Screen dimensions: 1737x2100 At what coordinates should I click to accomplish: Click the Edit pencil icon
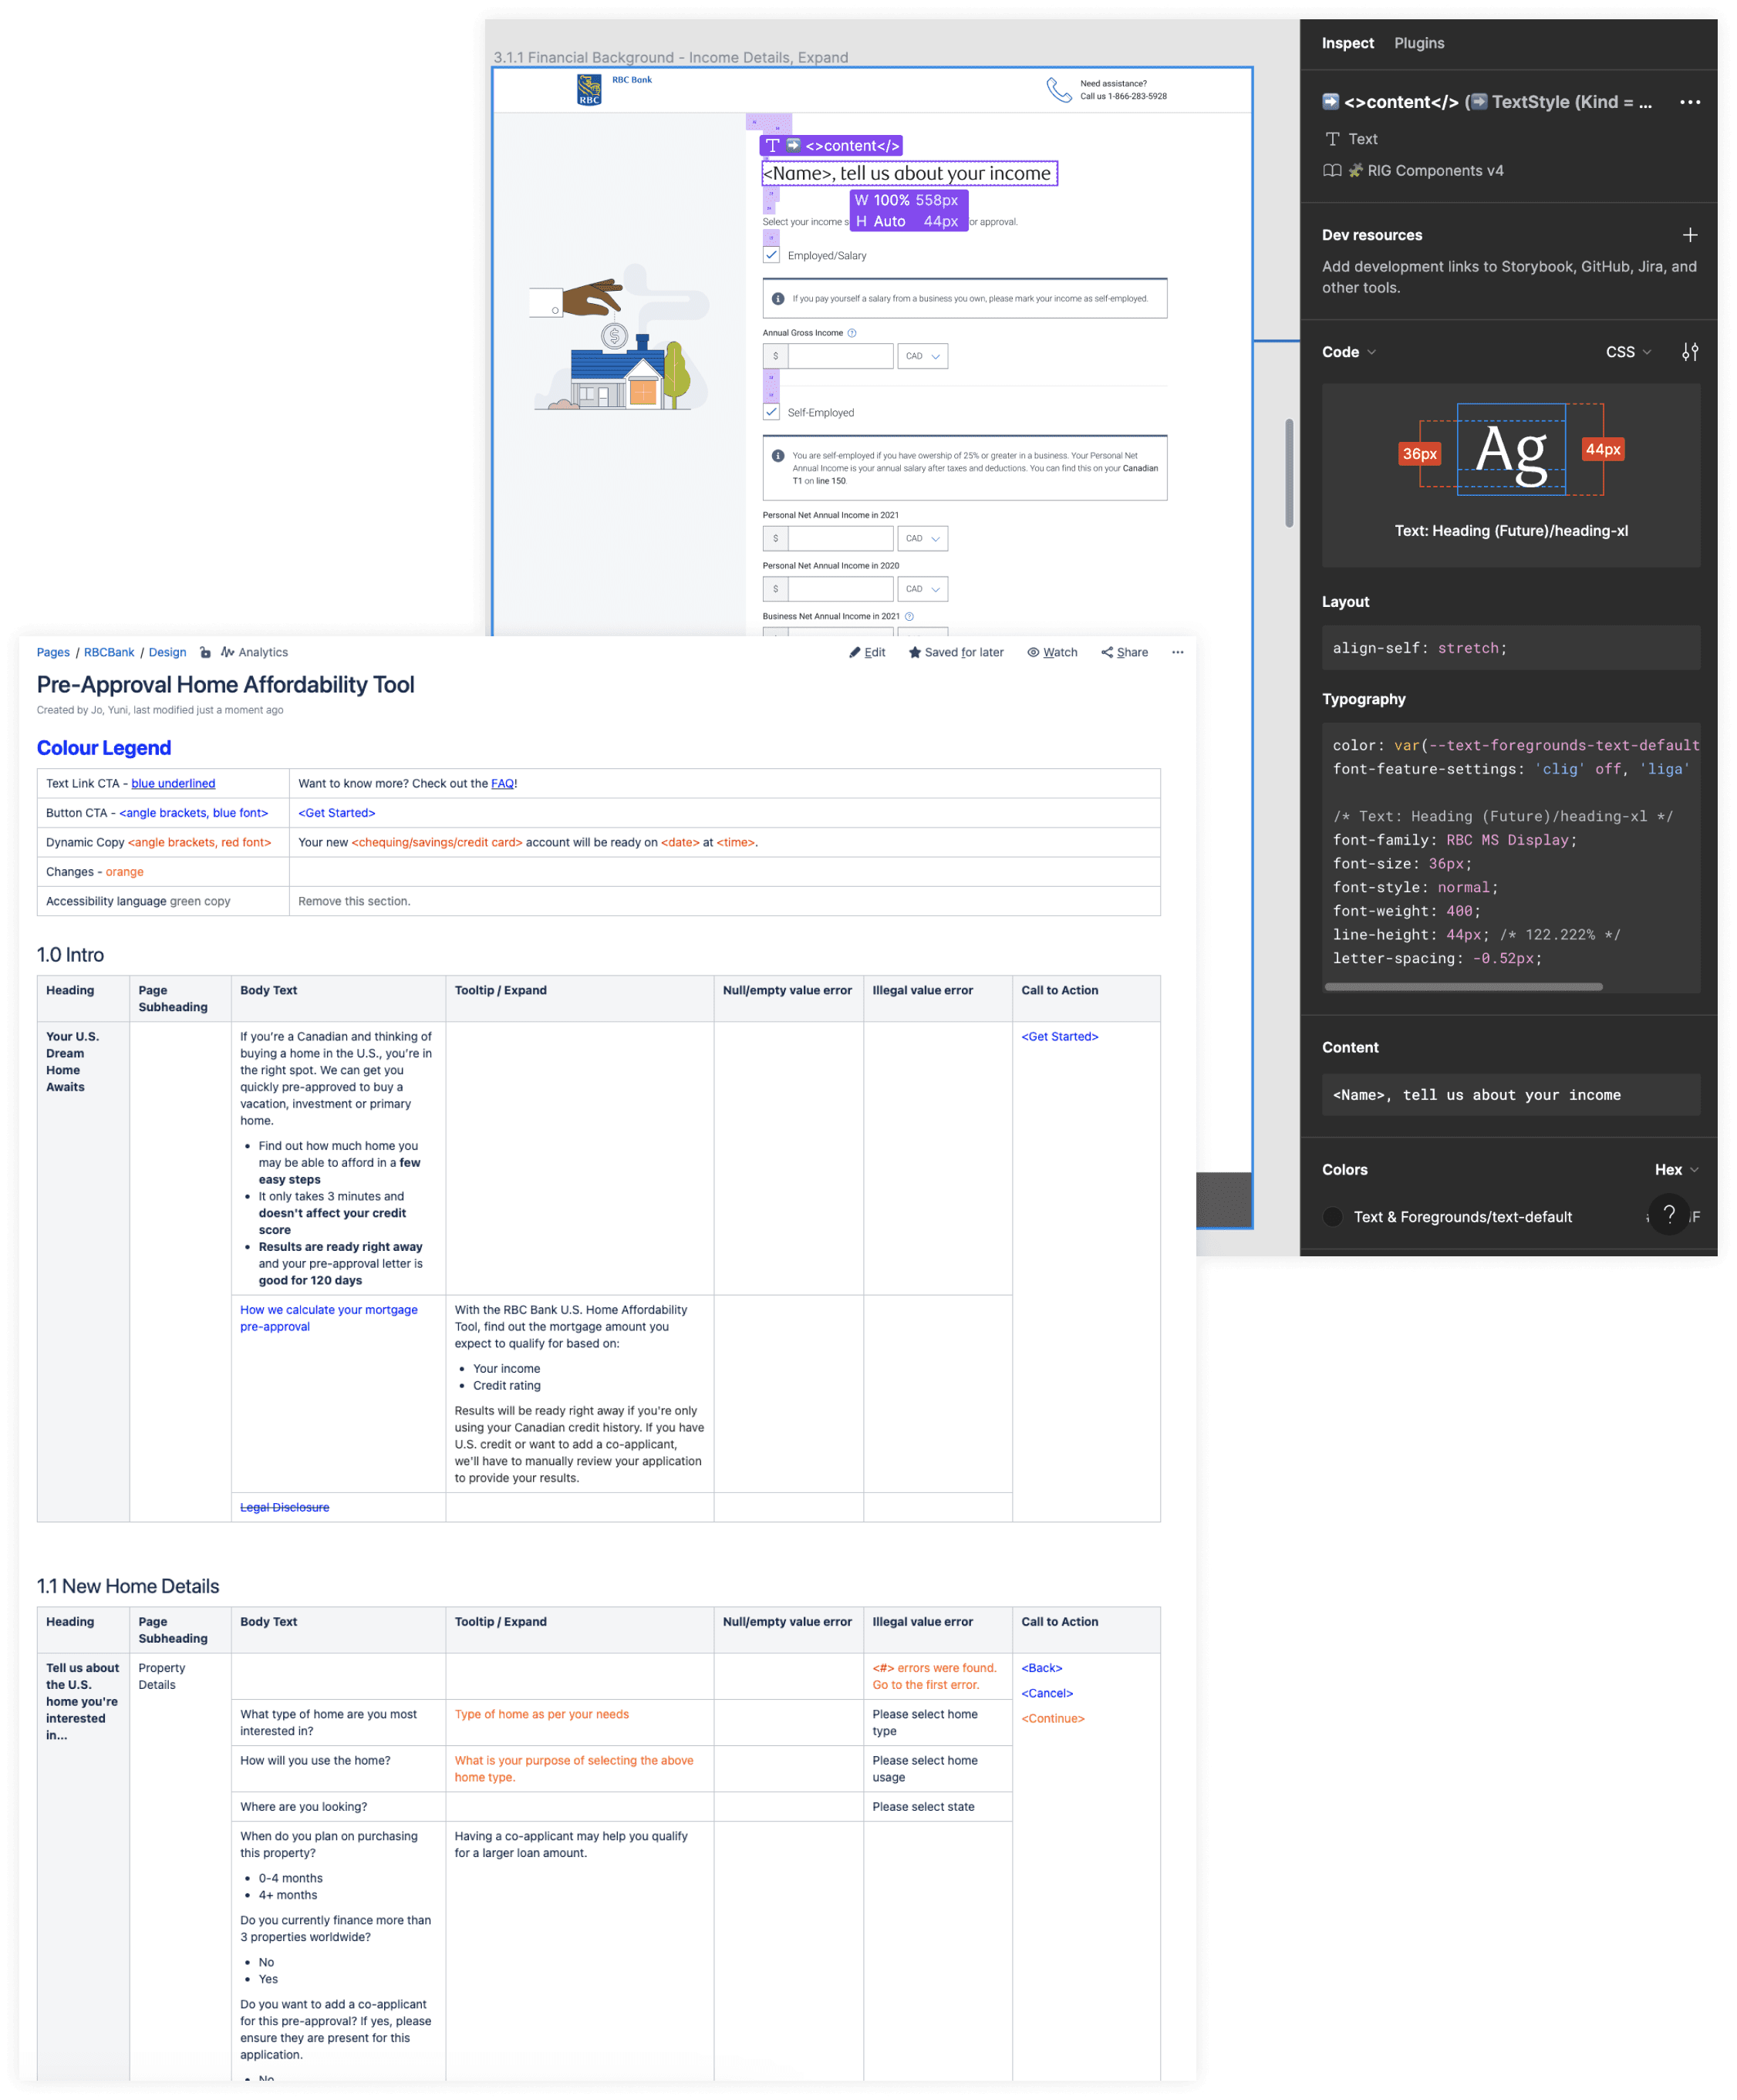click(855, 653)
